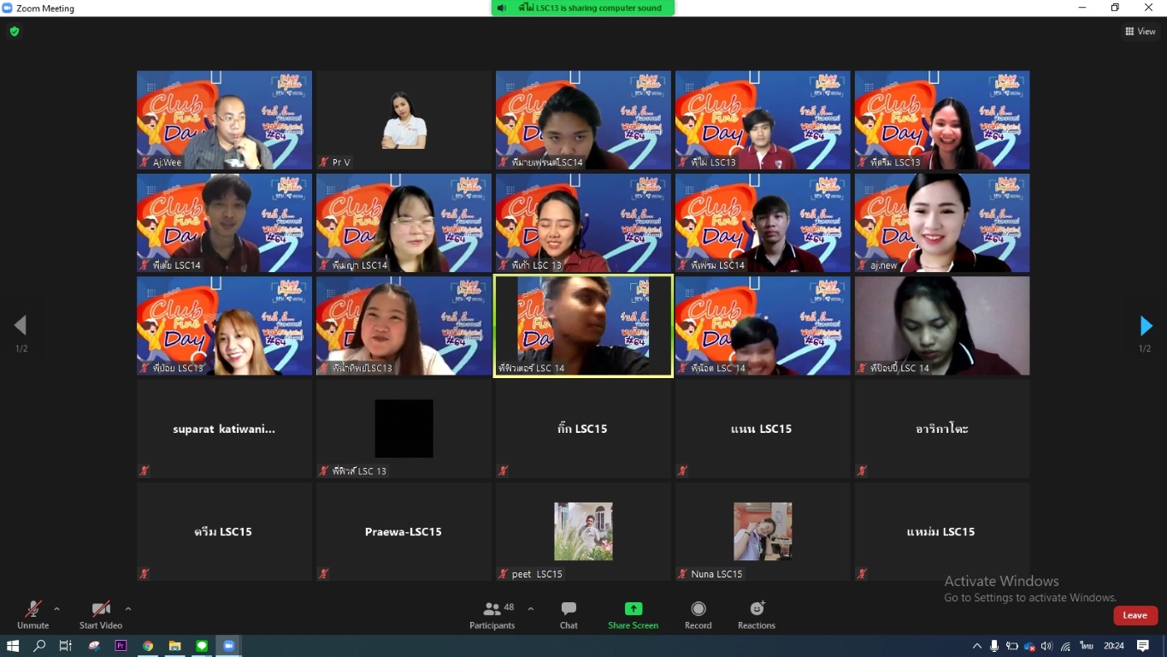Screen dimensions: 1167x657
Task: Open the Reactions menu
Action: 757,614
